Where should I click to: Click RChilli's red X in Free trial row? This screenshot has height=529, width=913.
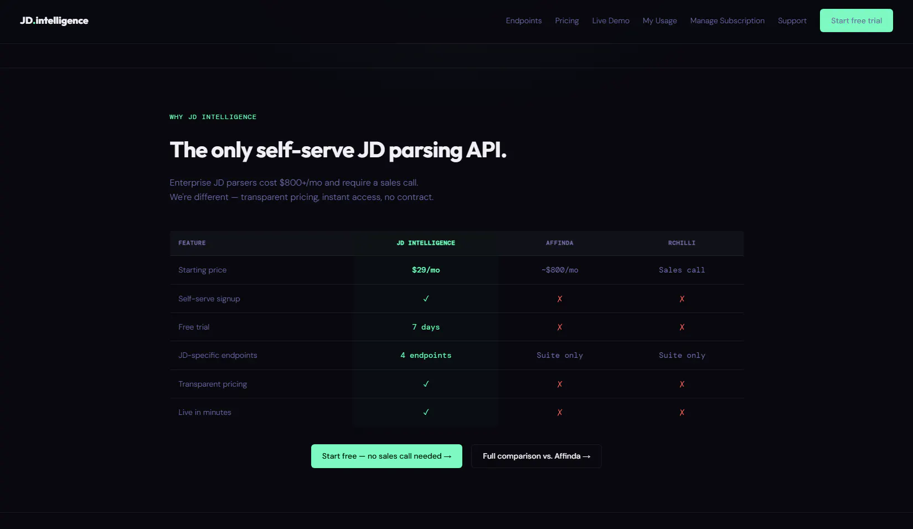(682, 327)
